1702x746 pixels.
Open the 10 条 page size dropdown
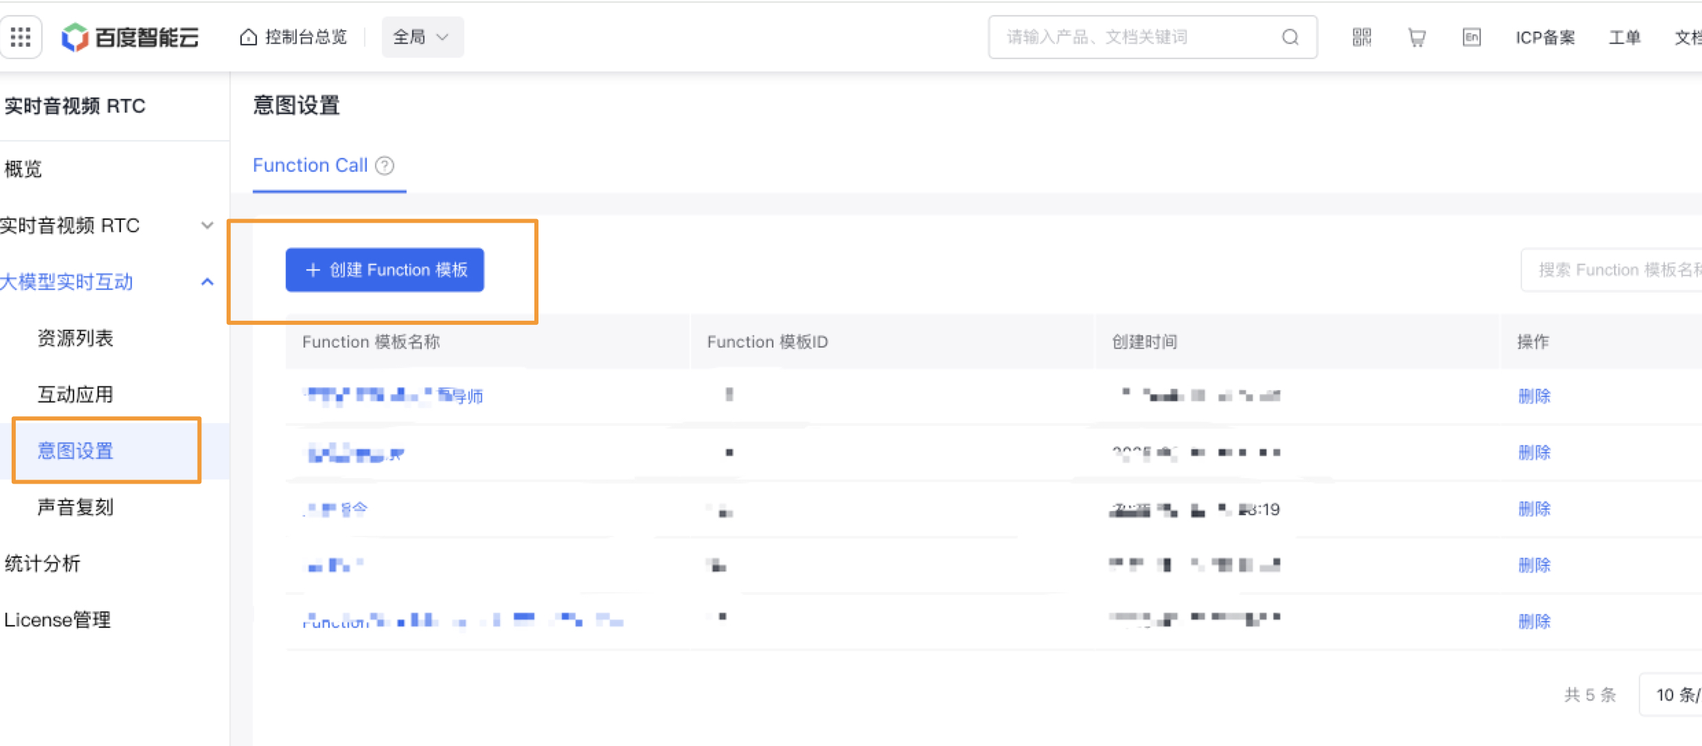tap(1676, 695)
